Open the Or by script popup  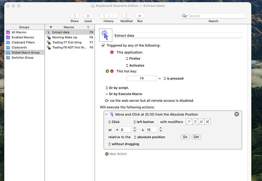tap(117, 88)
